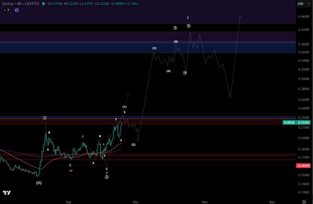Click the 0.23000 price scale label
Viewport: 313px width, 204px height.
click(x=304, y=118)
